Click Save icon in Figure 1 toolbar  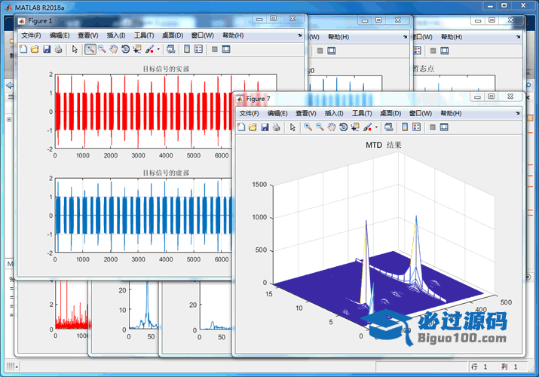tap(47, 50)
